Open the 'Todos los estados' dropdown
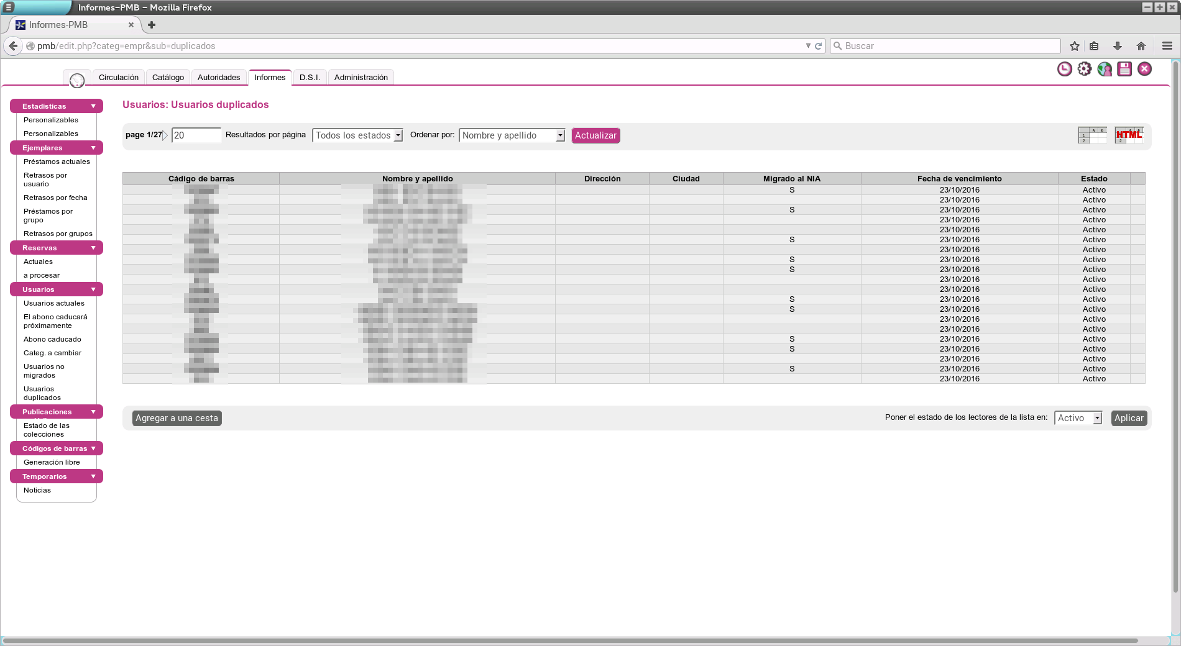Screen dimensions: 1181x646 pyautogui.click(x=357, y=135)
